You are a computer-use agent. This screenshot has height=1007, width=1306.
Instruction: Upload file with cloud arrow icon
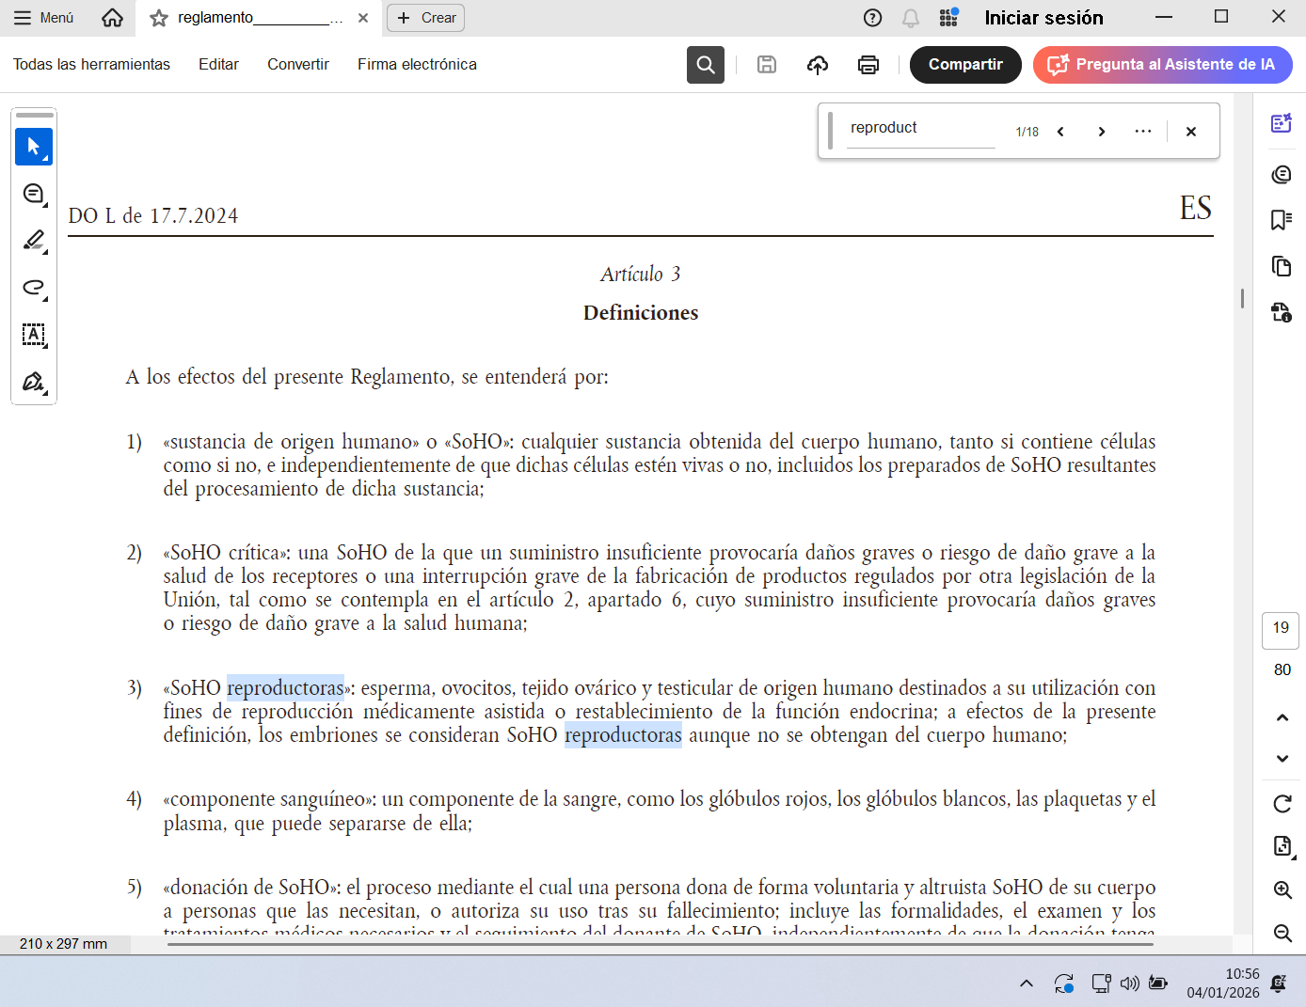(x=818, y=65)
